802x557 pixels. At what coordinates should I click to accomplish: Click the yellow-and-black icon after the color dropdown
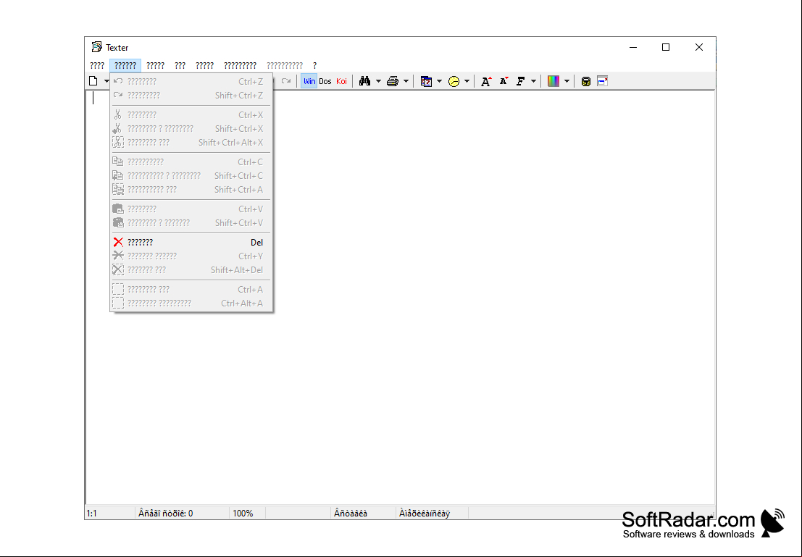point(586,81)
